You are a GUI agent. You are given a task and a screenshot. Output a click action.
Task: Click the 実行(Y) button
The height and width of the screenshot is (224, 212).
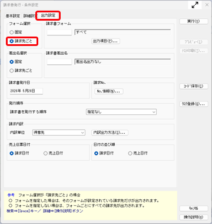click(194, 21)
